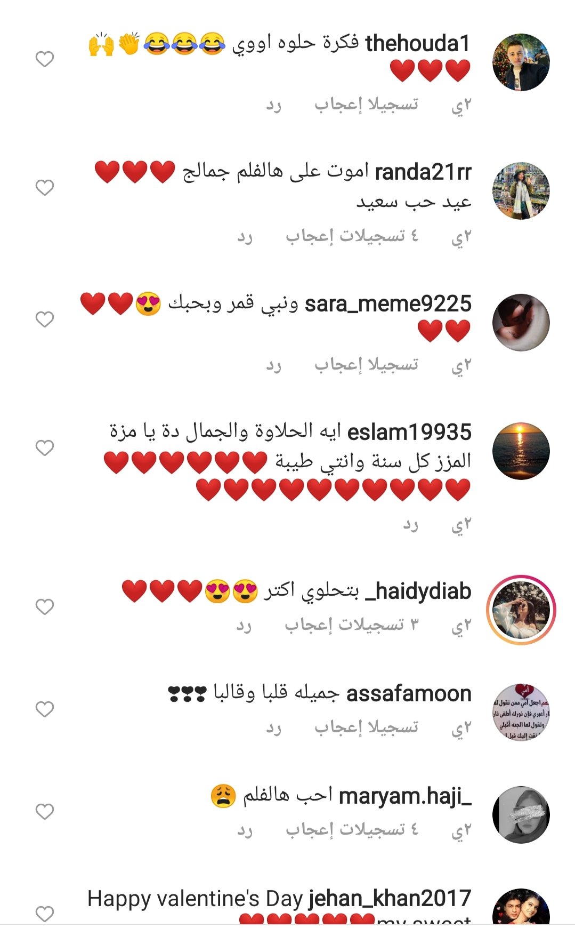View the 4 likes on randa21rr's comment
Image resolution: width=575 pixels, height=928 pixels.
(352, 236)
